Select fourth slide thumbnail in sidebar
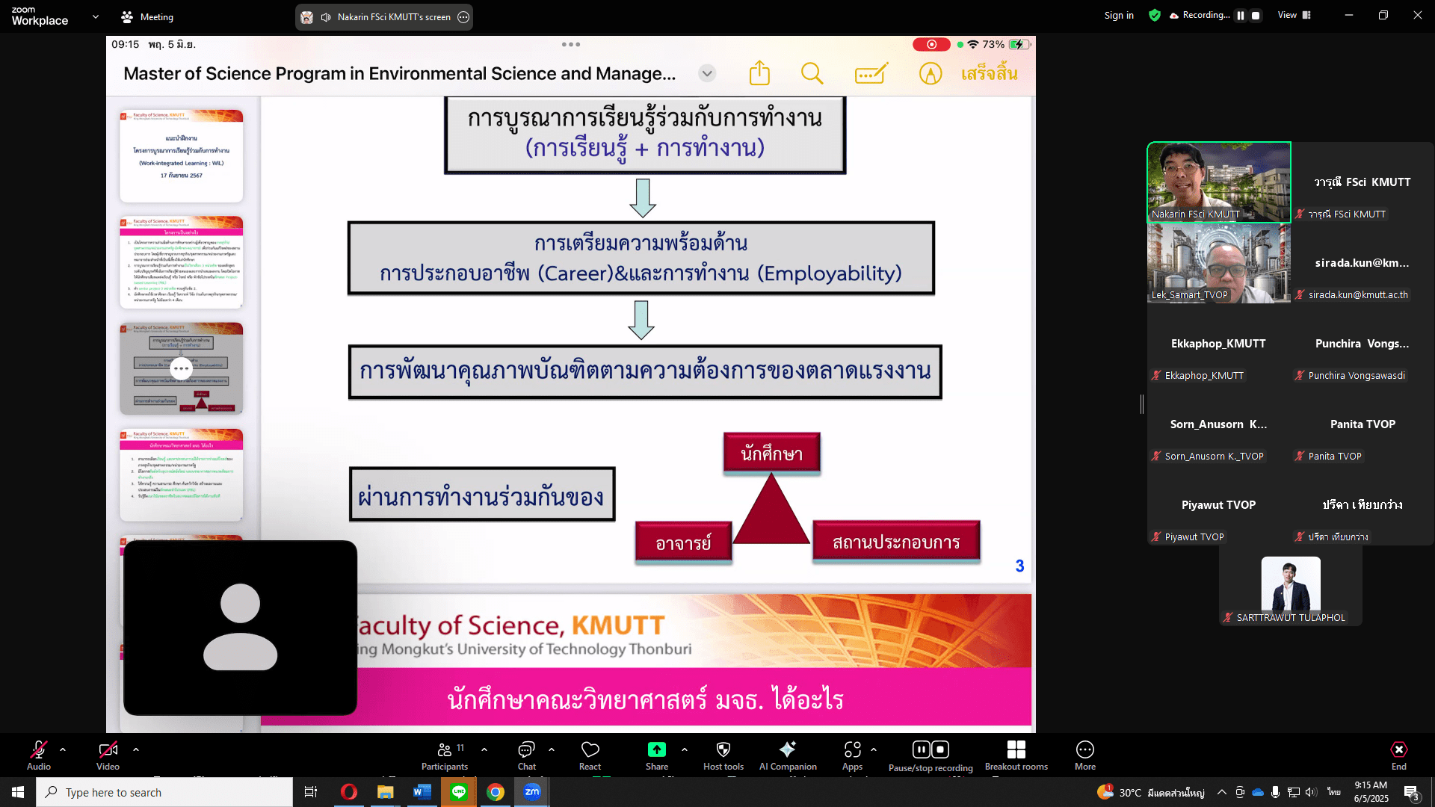Viewport: 1435px width, 807px height. pos(182,475)
